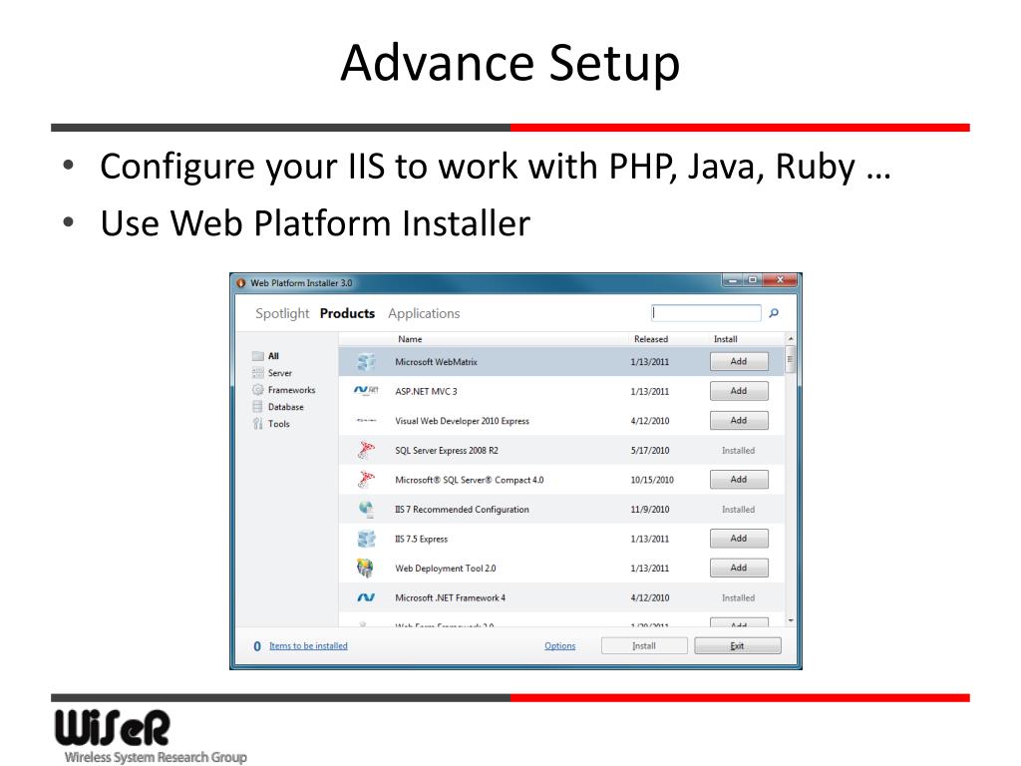
Task: Add Visual Web Developer 2010 Express
Action: [x=739, y=420]
